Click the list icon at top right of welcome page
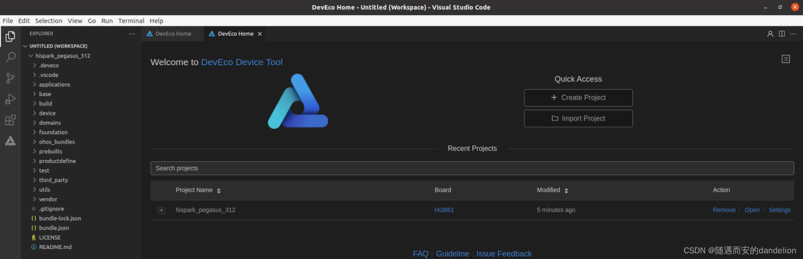803x259 pixels. 785,59
